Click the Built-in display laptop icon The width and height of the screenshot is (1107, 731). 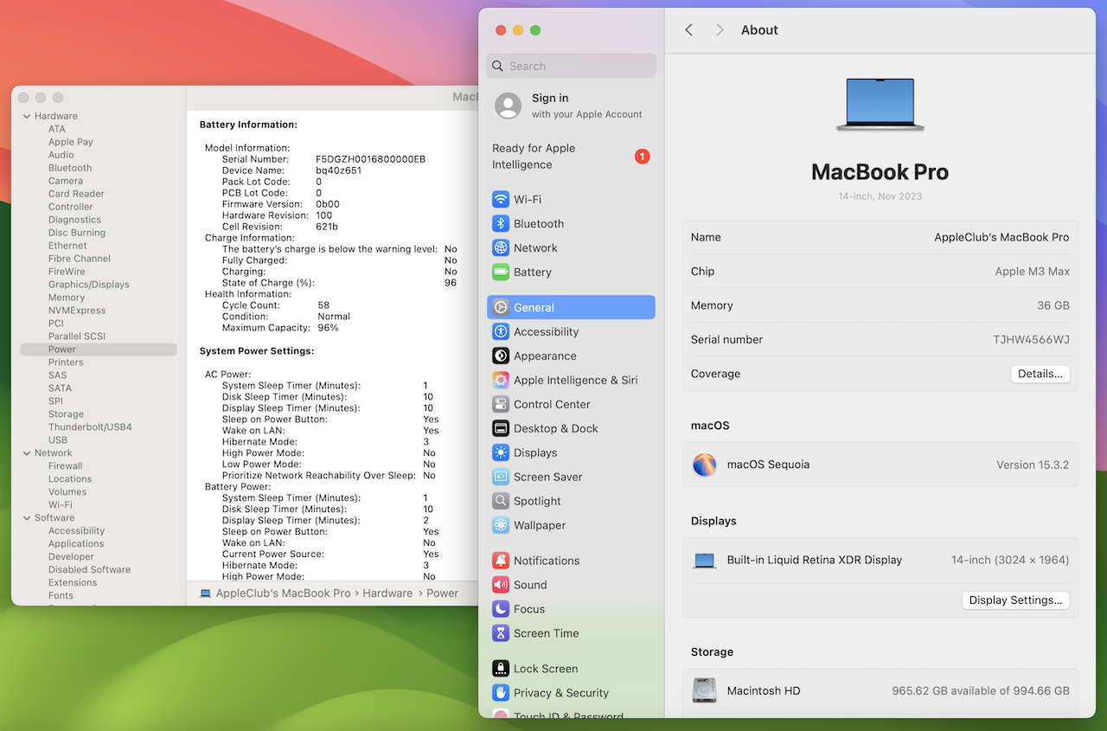pyautogui.click(x=705, y=561)
